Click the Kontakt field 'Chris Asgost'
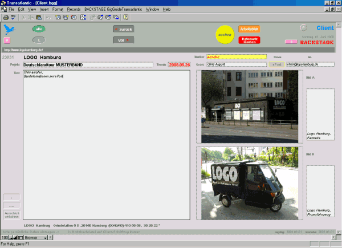This screenshot has height=248, width=342. pos(237,64)
